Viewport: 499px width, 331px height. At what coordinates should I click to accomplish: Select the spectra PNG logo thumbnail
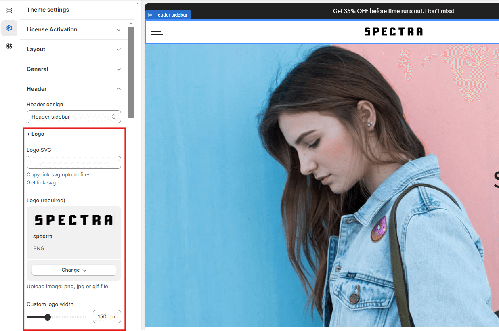[74, 220]
